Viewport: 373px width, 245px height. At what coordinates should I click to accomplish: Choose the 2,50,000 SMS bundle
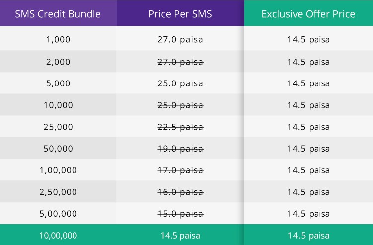[58, 192]
